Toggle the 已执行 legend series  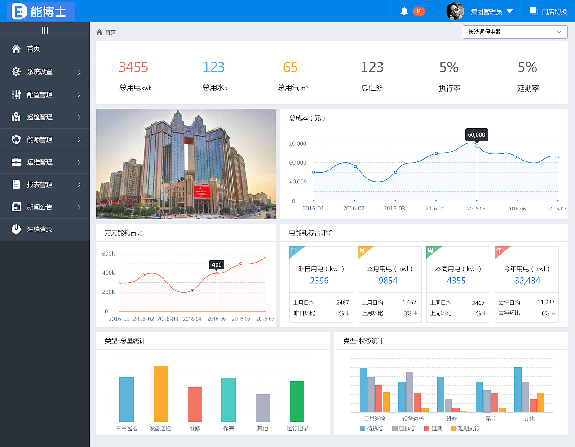click(x=403, y=429)
